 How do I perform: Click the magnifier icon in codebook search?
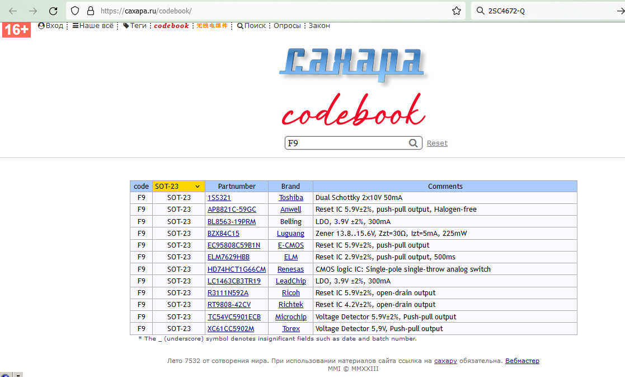pyautogui.click(x=413, y=143)
